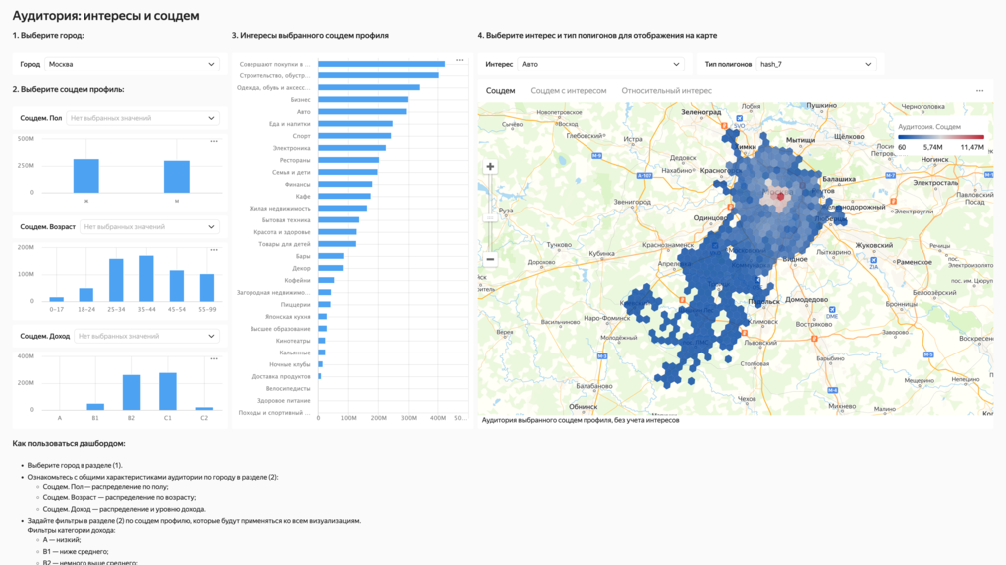Click the 35-44 bar in age chart

tap(146, 279)
